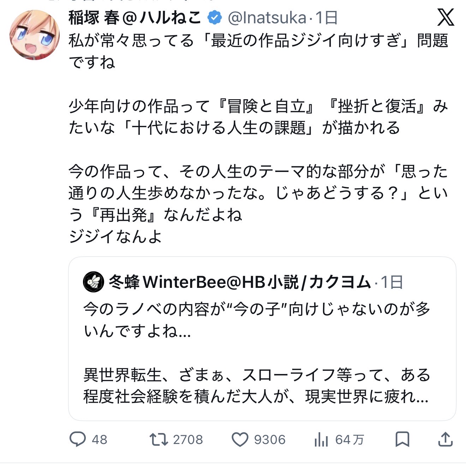This screenshot has height=468, width=466.
Task: Click the @Inatsuka handle
Action: click(267, 18)
